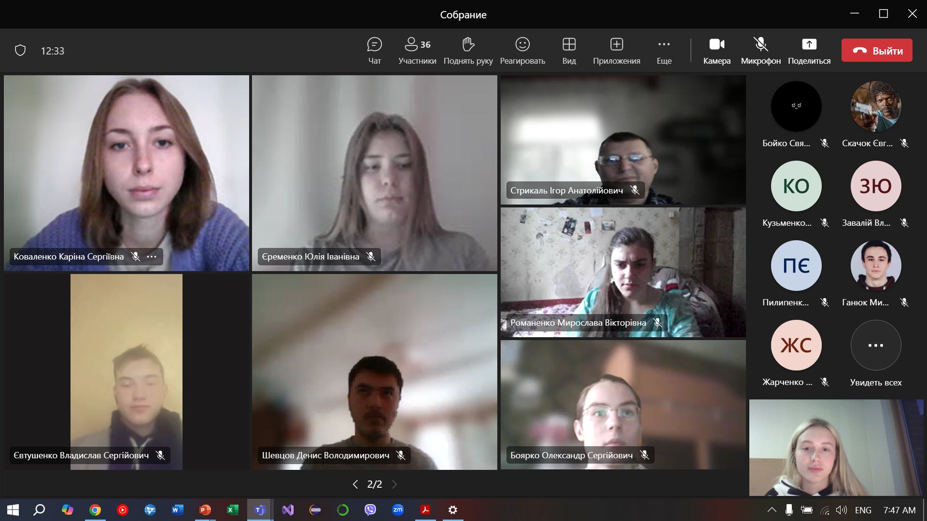Click the ЖС avatar for Жарченко

(796, 345)
